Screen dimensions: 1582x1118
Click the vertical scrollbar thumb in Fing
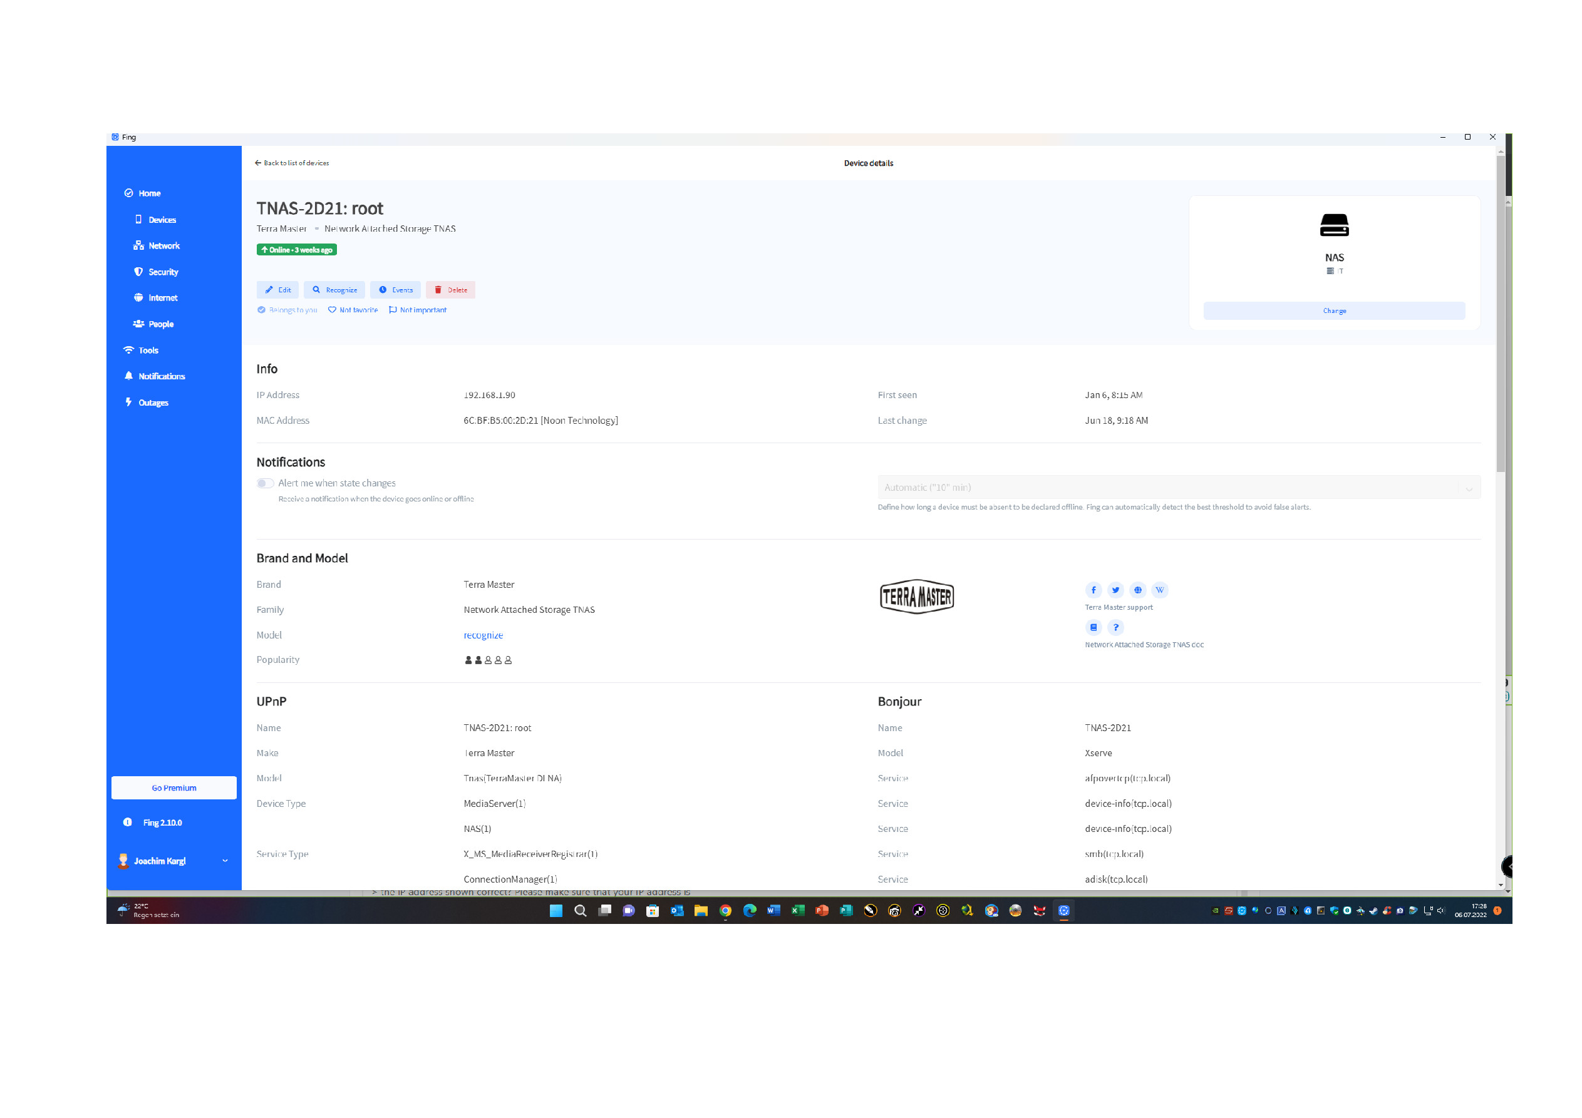(1500, 315)
